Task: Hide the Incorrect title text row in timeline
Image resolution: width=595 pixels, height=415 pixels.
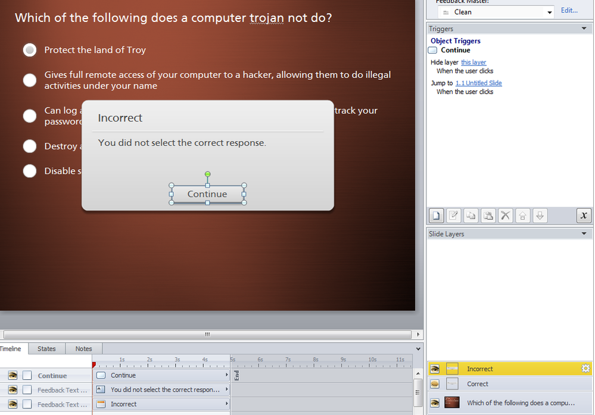Action: coord(13,404)
